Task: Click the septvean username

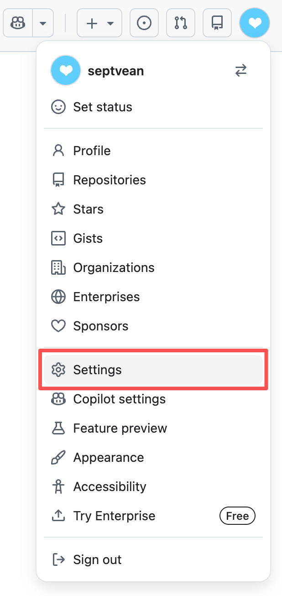Action: click(x=115, y=71)
